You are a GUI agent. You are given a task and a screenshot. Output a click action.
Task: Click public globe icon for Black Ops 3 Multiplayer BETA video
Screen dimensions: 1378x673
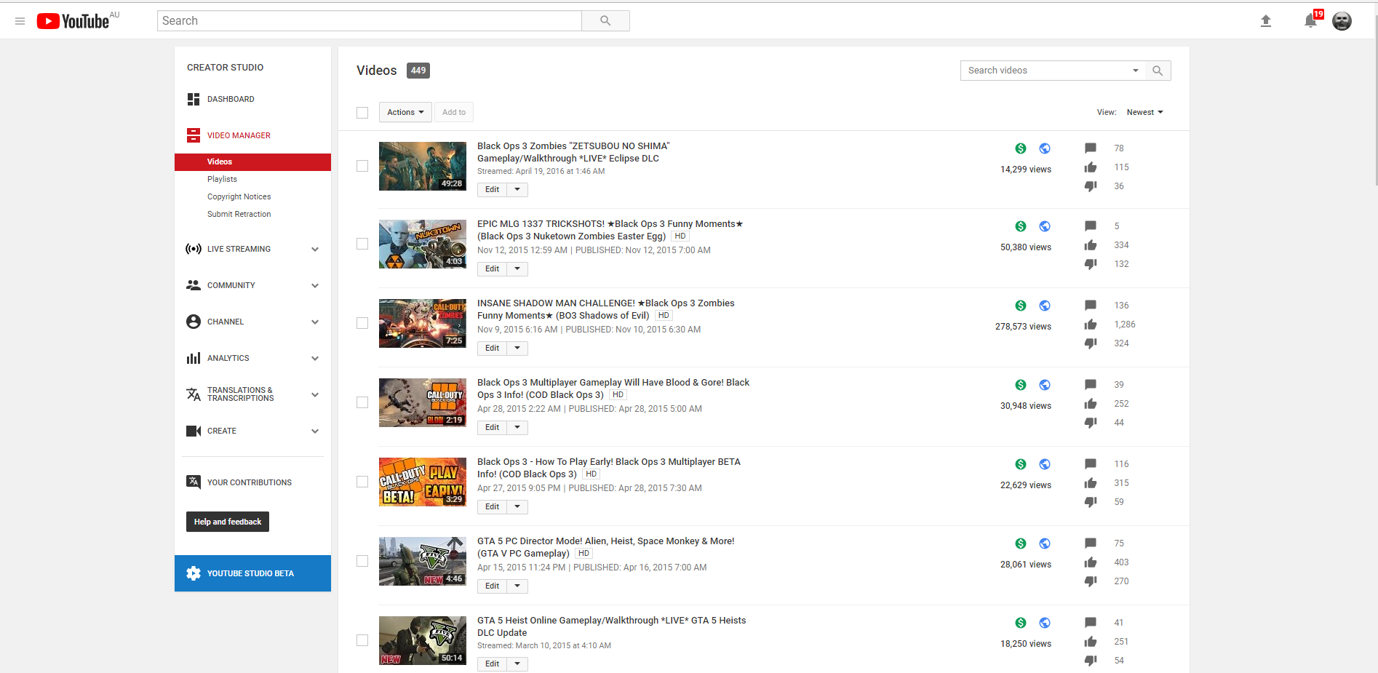pyautogui.click(x=1045, y=464)
